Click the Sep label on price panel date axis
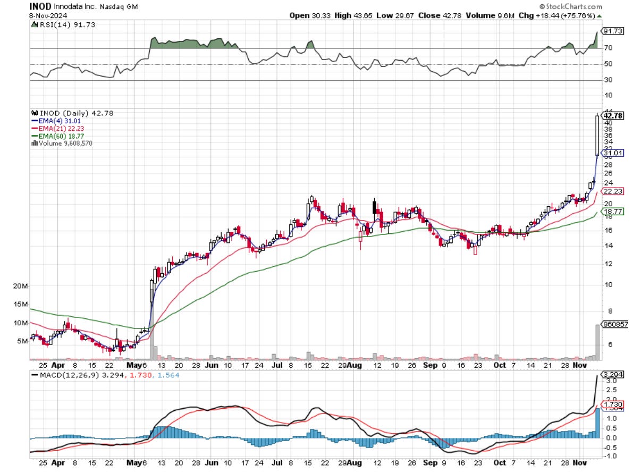This screenshot has height=472, width=633. [x=430, y=365]
